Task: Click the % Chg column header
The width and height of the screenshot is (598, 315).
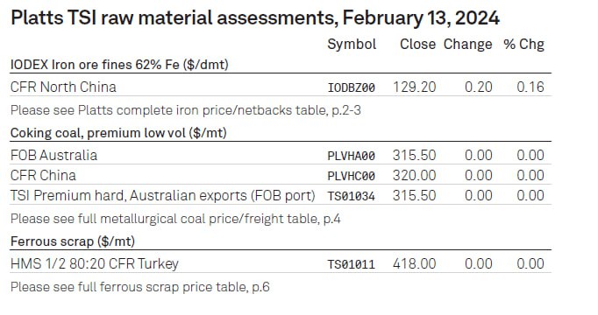Action: [523, 44]
